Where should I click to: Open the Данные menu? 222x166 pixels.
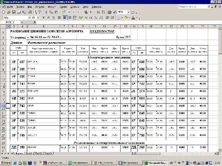[75, 7]
